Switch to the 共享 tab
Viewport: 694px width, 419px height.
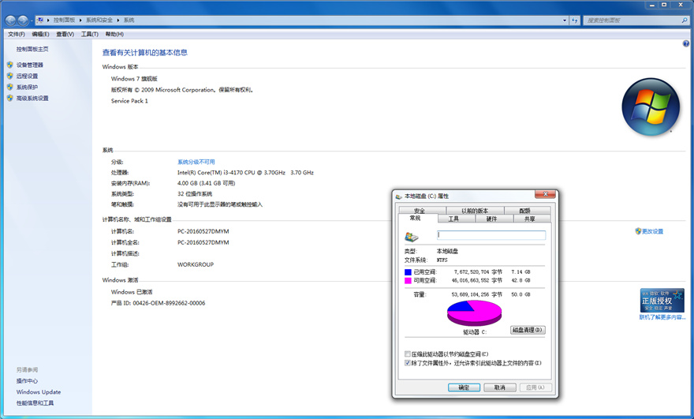click(532, 219)
